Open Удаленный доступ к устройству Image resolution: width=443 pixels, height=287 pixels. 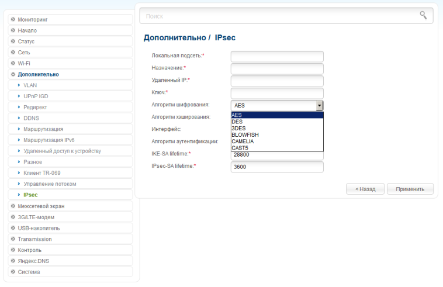tap(70, 151)
